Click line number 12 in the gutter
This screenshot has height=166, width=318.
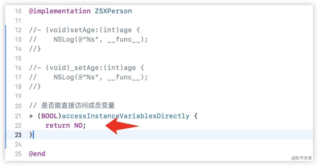click(18, 30)
